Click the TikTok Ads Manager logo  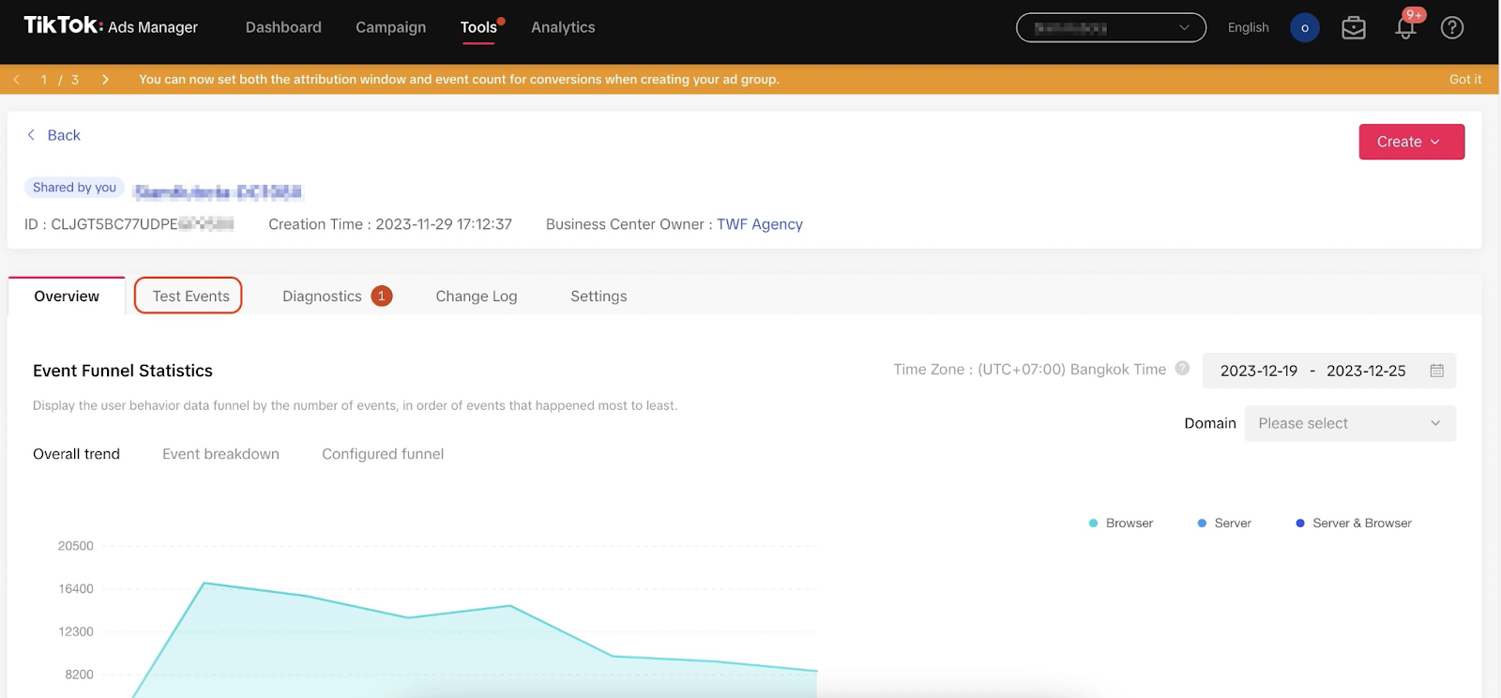(x=111, y=26)
